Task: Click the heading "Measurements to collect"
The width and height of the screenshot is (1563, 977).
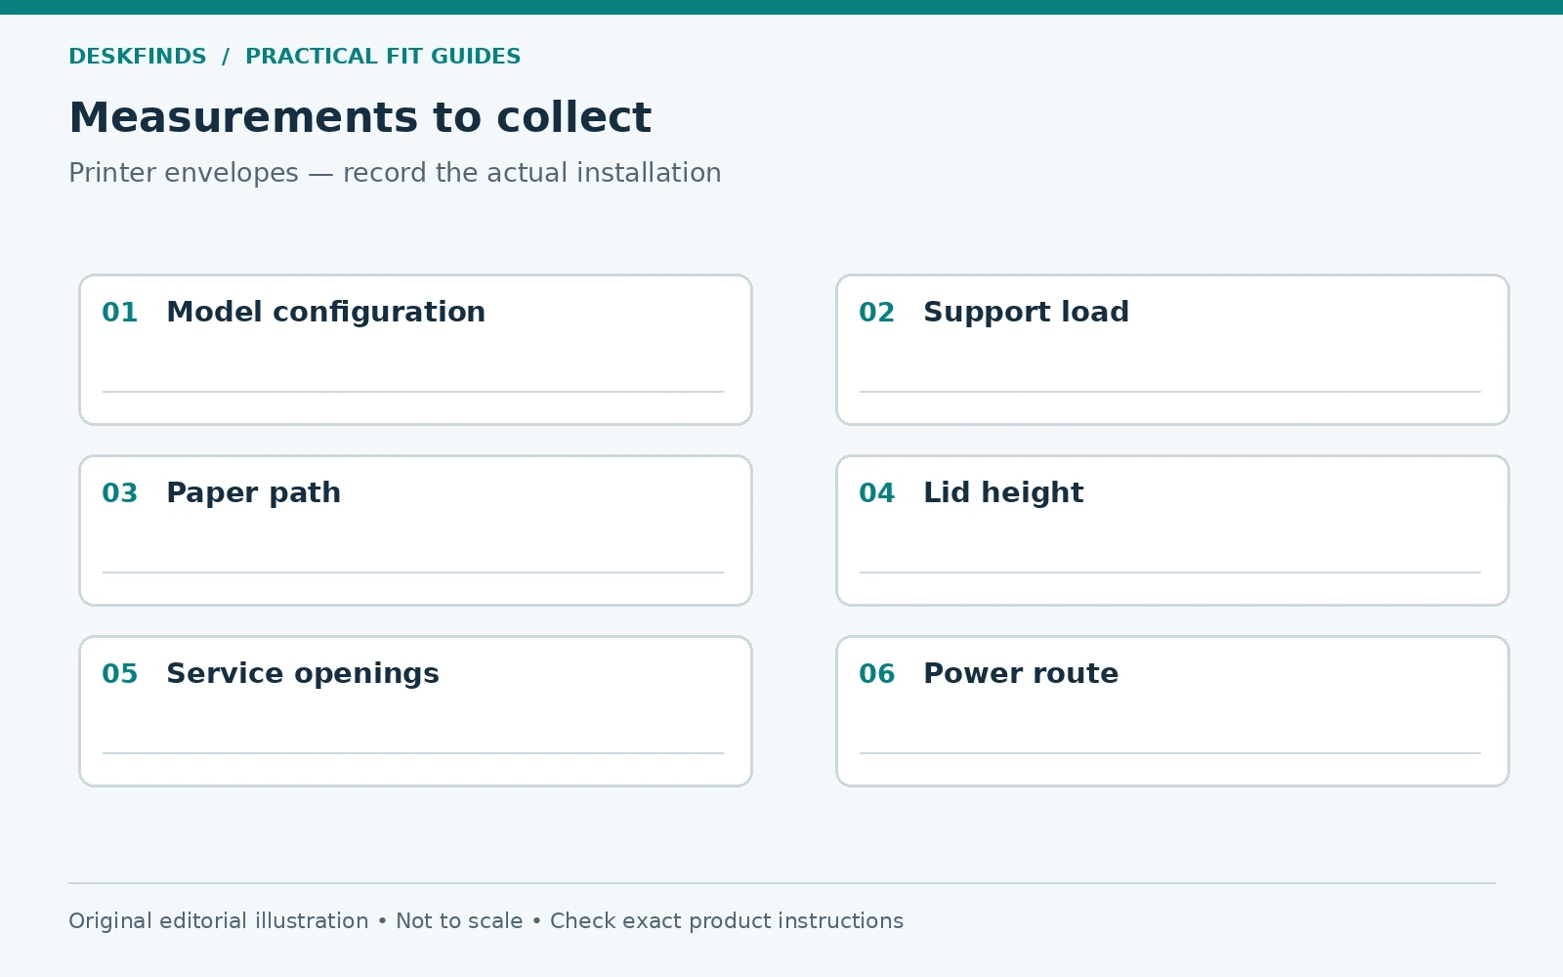Action: 359,117
